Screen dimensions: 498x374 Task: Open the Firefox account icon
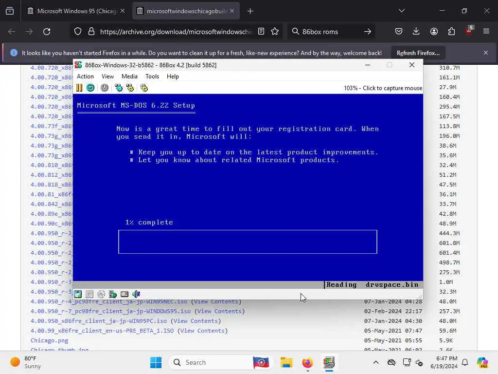click(x=434, y=32)
